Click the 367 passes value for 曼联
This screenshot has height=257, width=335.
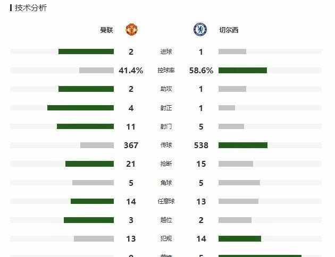click(131, 145)
